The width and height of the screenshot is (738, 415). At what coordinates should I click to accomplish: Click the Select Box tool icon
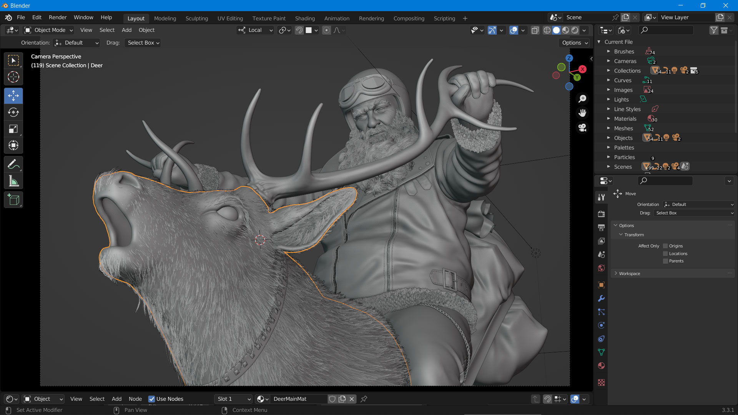13,61
